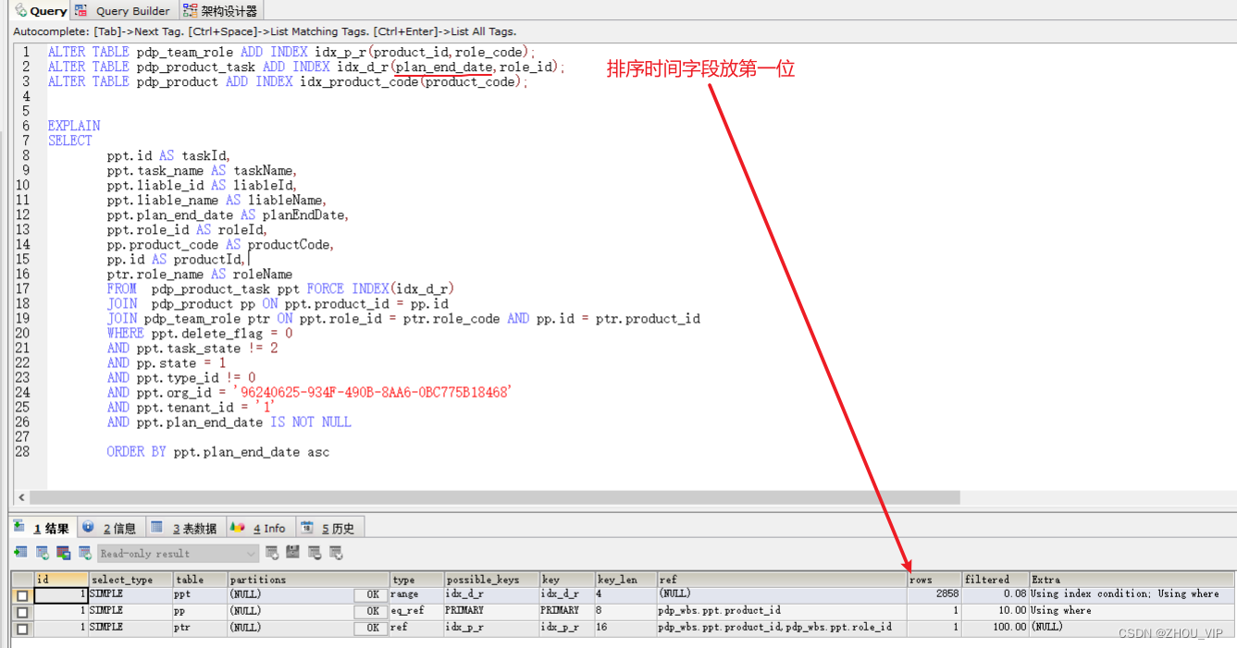This screenshot has width=1237, height=648.
Task: Sort by the select_type column header
Action: [x=130, y=580]
